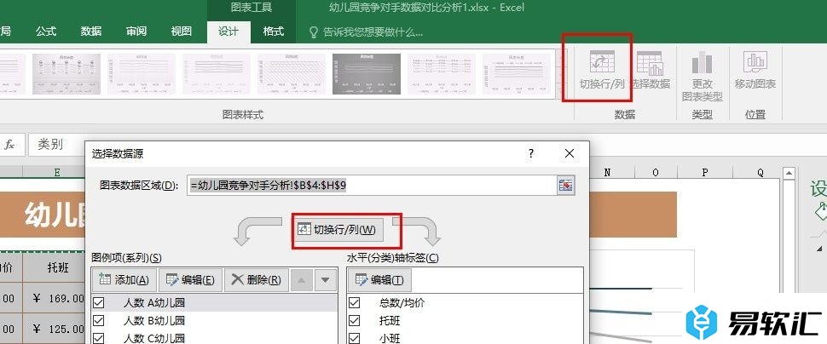Move series down arrow button
The image size is (827, 344).
click(326, 280)
